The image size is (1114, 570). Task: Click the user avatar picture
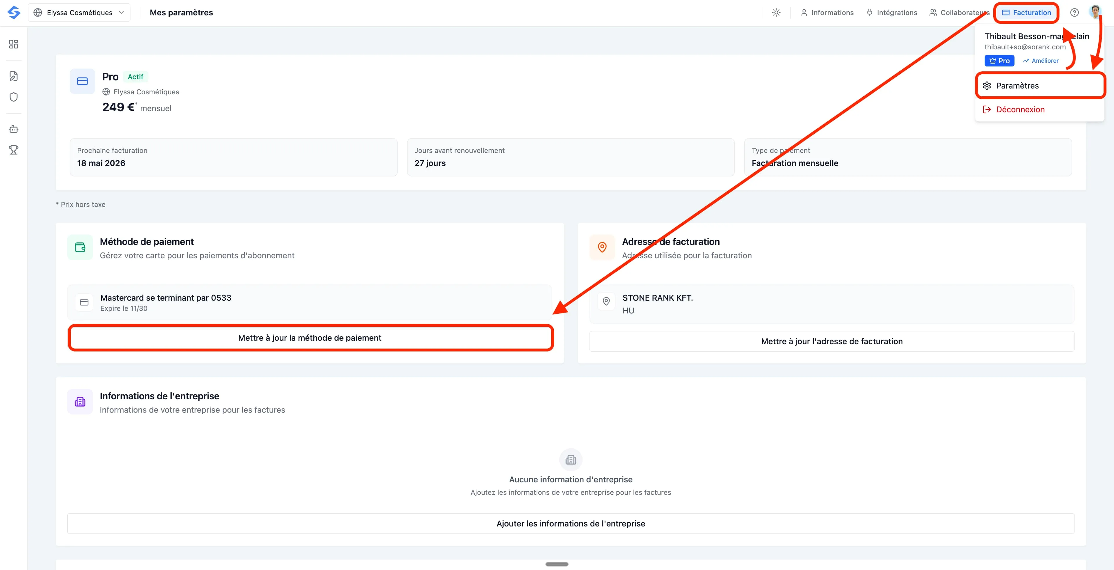click(x=1095, y=12)
